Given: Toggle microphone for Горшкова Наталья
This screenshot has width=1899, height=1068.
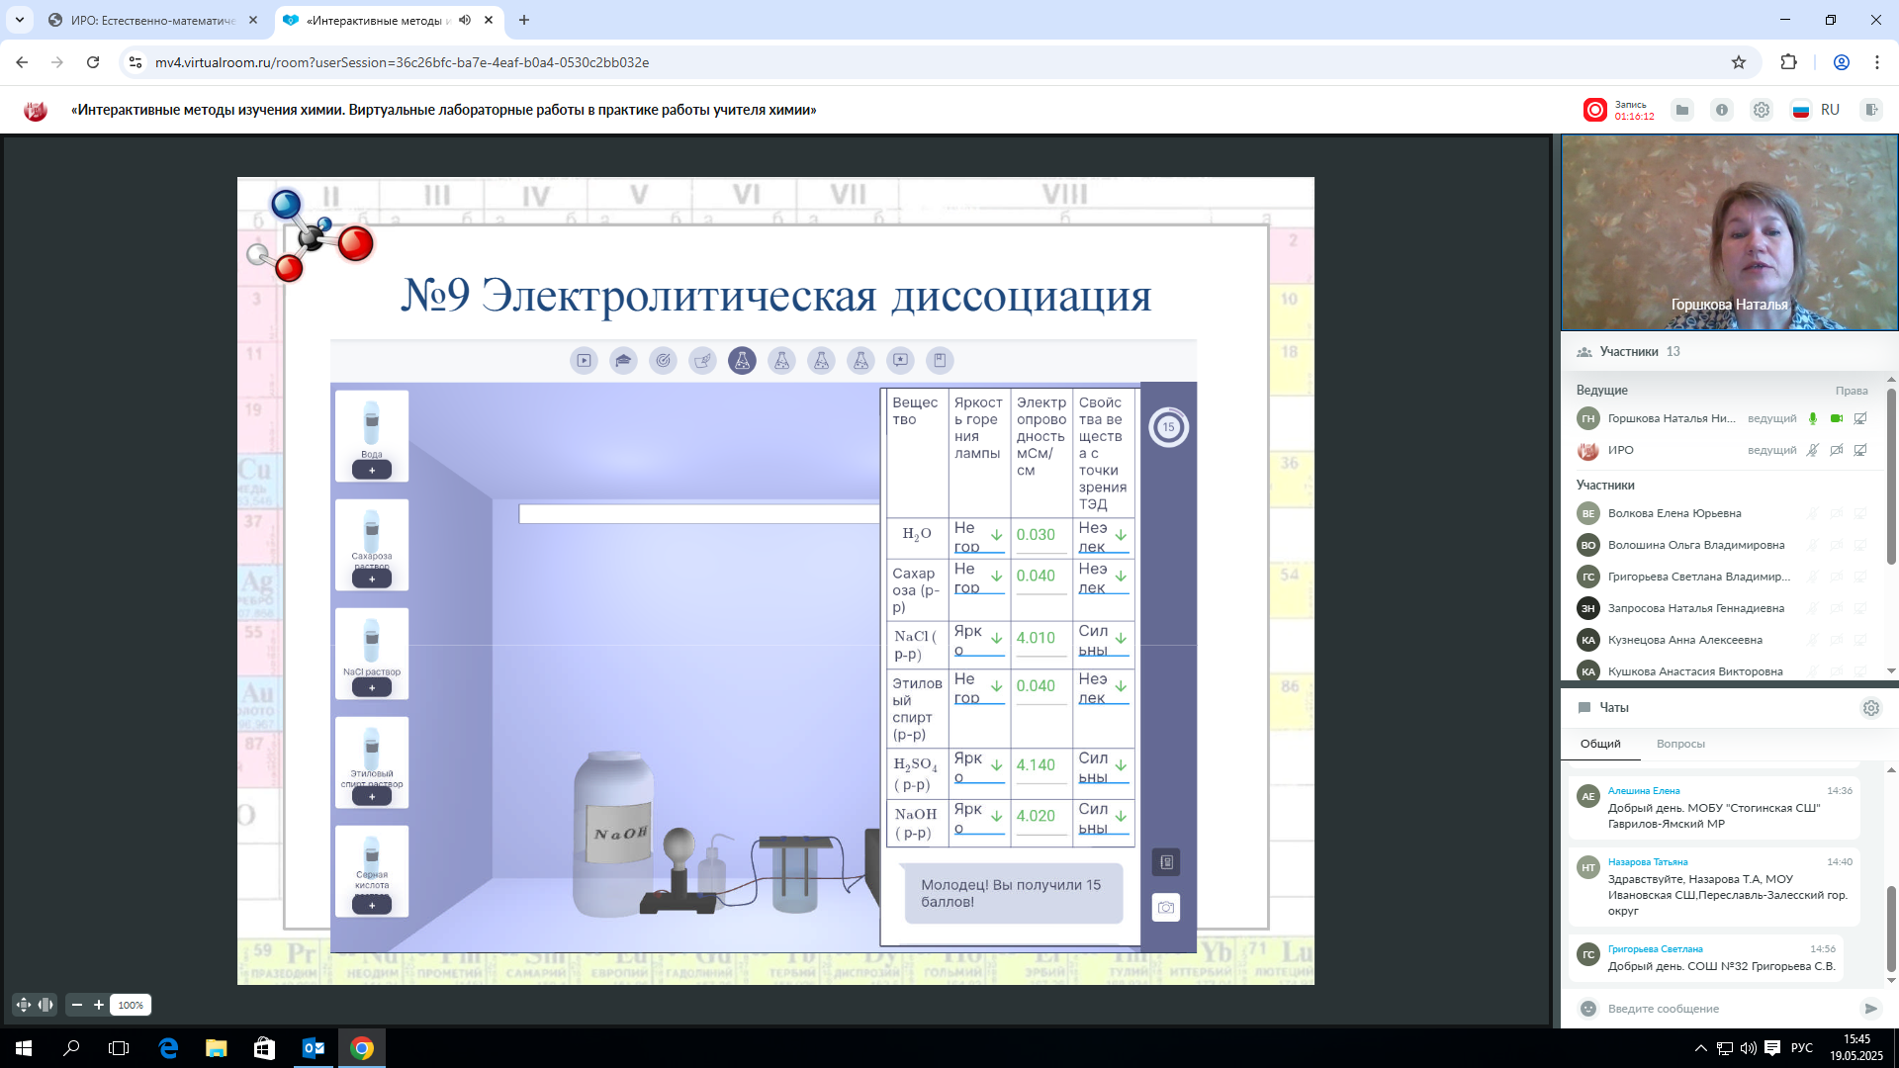Looking at the screenshot, I should pyautogui.click(x=1813, y=419).
